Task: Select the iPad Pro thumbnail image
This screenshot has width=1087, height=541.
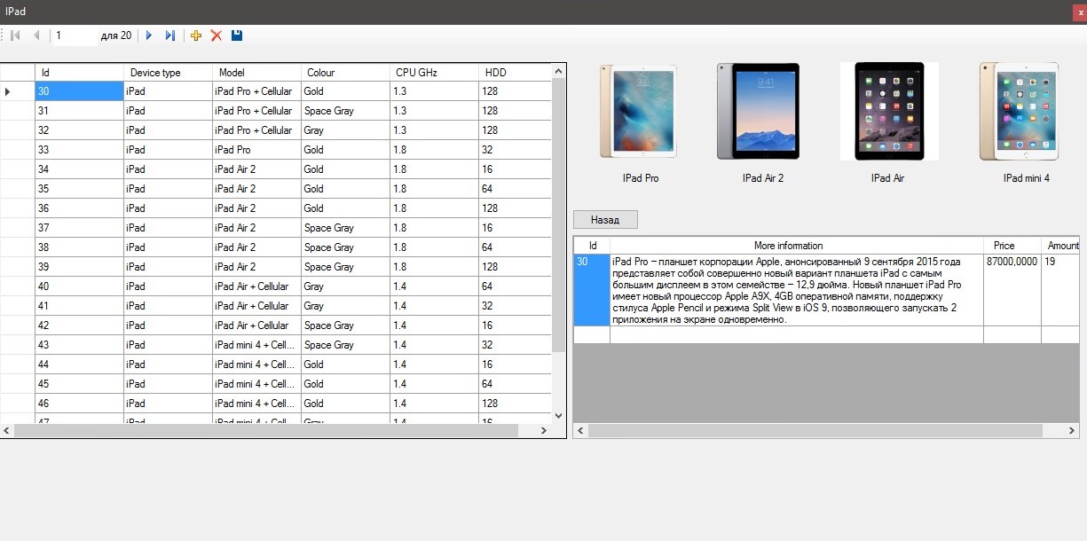Action: click(638, 111)
